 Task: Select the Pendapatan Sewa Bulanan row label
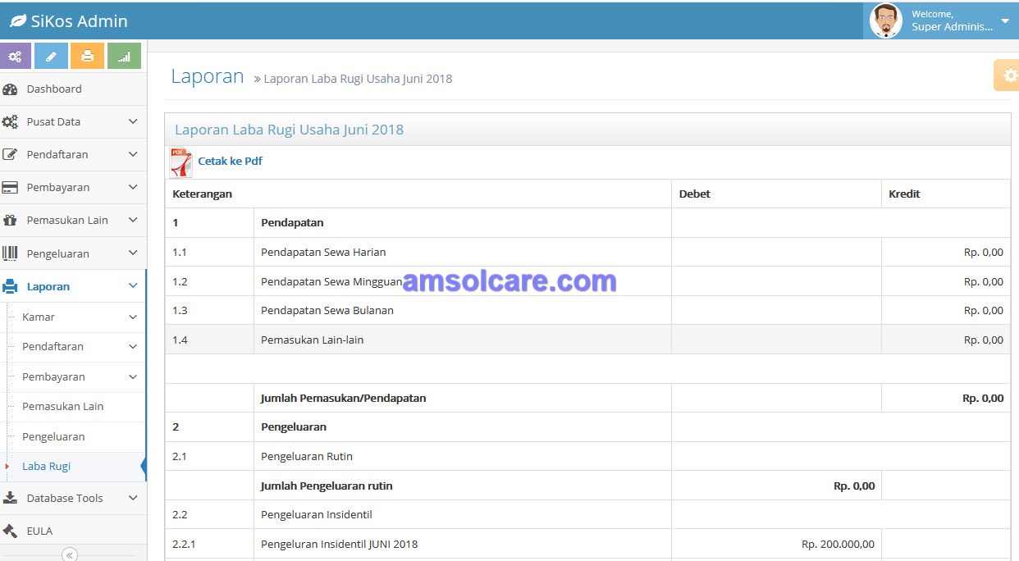pyautogui.click(x=327, y=311)
